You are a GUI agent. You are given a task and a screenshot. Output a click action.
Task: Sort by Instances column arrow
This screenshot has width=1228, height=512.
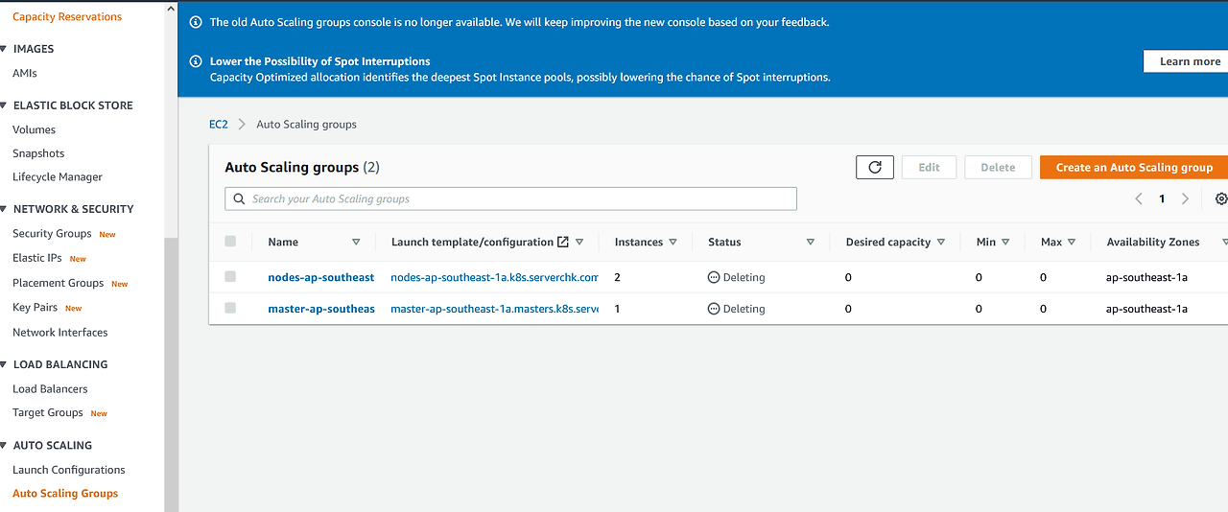(673, 243)
